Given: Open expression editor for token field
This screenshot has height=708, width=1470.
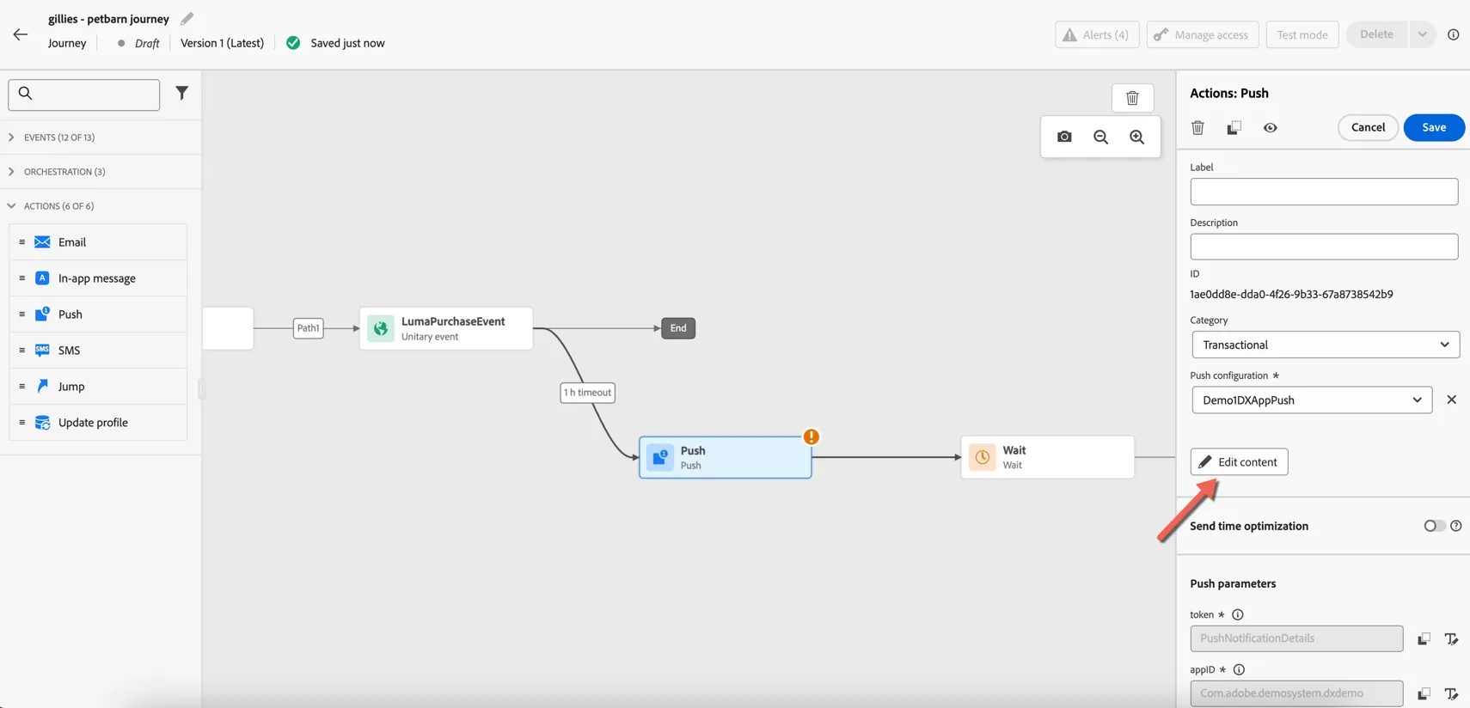Looking at the screenshot, I should [1451, 638].
